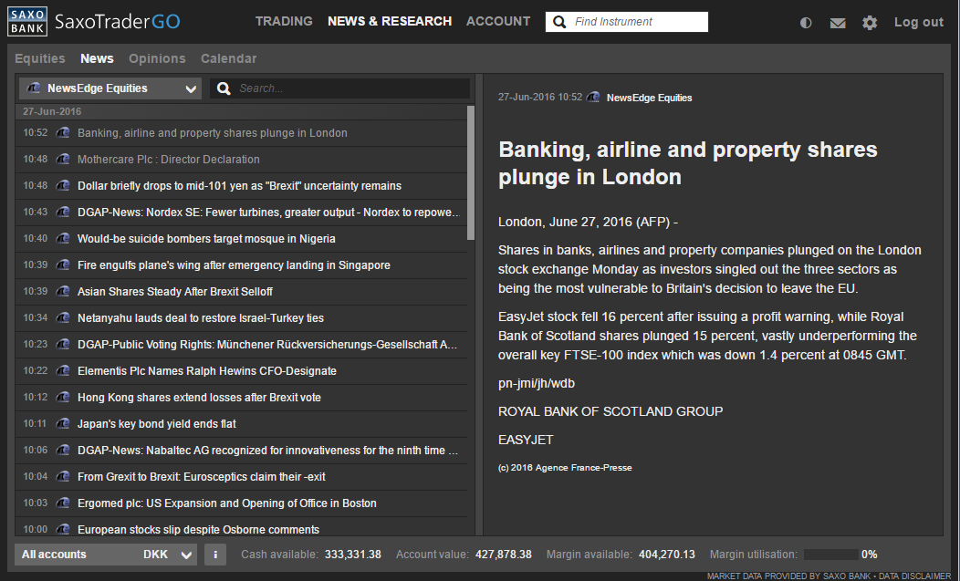Select the Calendar tab
This screenshot has height=581, width=960.
coord(228,58)
